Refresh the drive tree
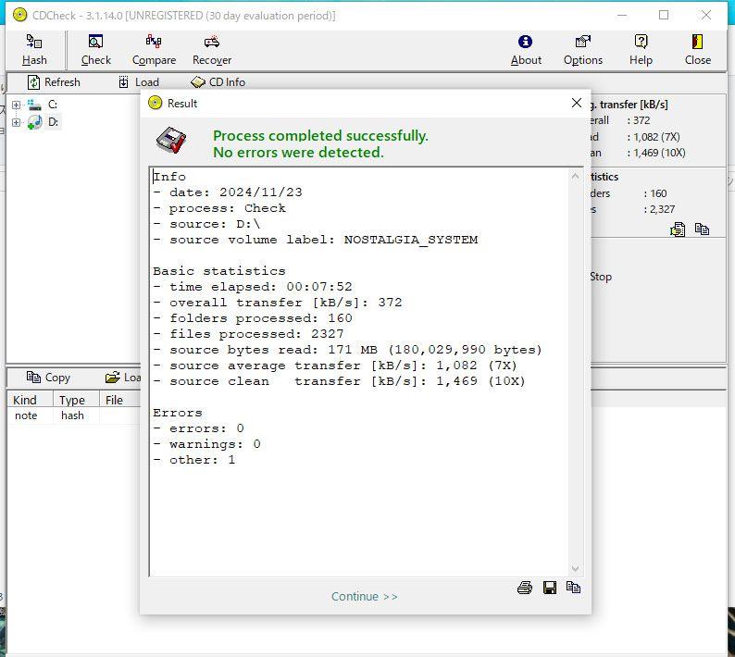735x657 pixels. 54,82
